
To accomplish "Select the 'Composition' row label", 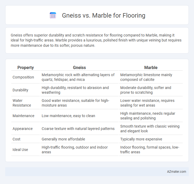I will tap(23, 77).
